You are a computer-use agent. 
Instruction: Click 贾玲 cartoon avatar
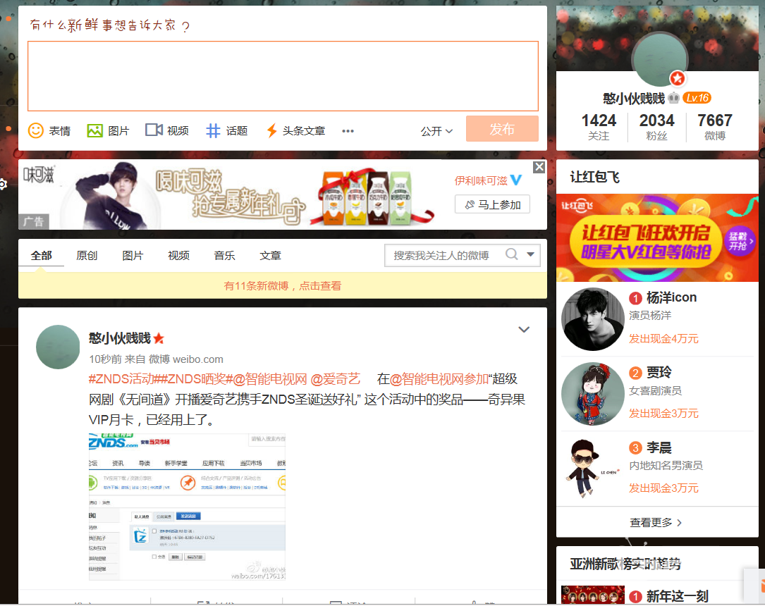click(x=593, y=394)
